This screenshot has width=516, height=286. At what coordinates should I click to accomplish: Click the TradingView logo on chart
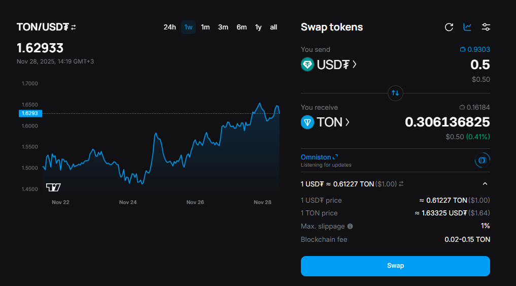pyautogui.click(x=53, y=187)
